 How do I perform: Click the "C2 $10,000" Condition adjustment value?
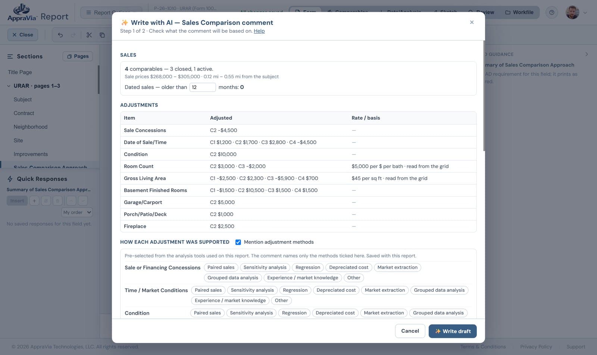click(223, 154)
